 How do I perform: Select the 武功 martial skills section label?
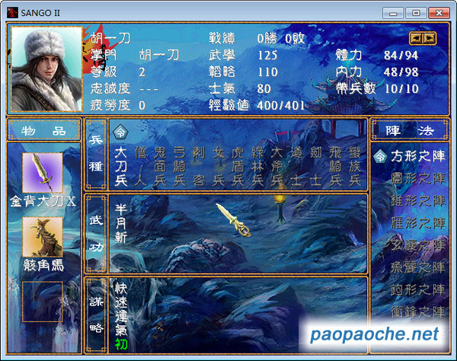pos(96,234)
